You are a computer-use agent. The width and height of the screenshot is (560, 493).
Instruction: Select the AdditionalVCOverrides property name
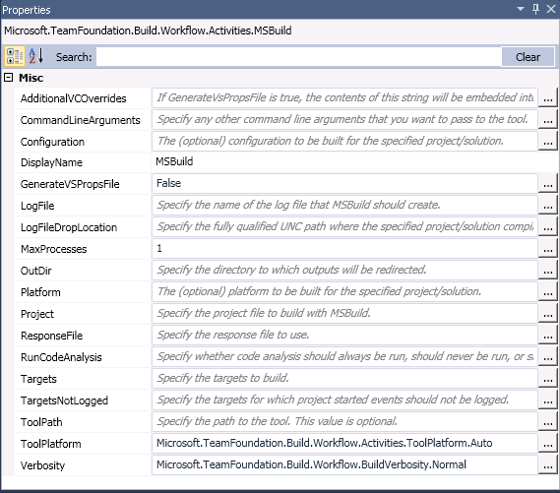point(73,98)
